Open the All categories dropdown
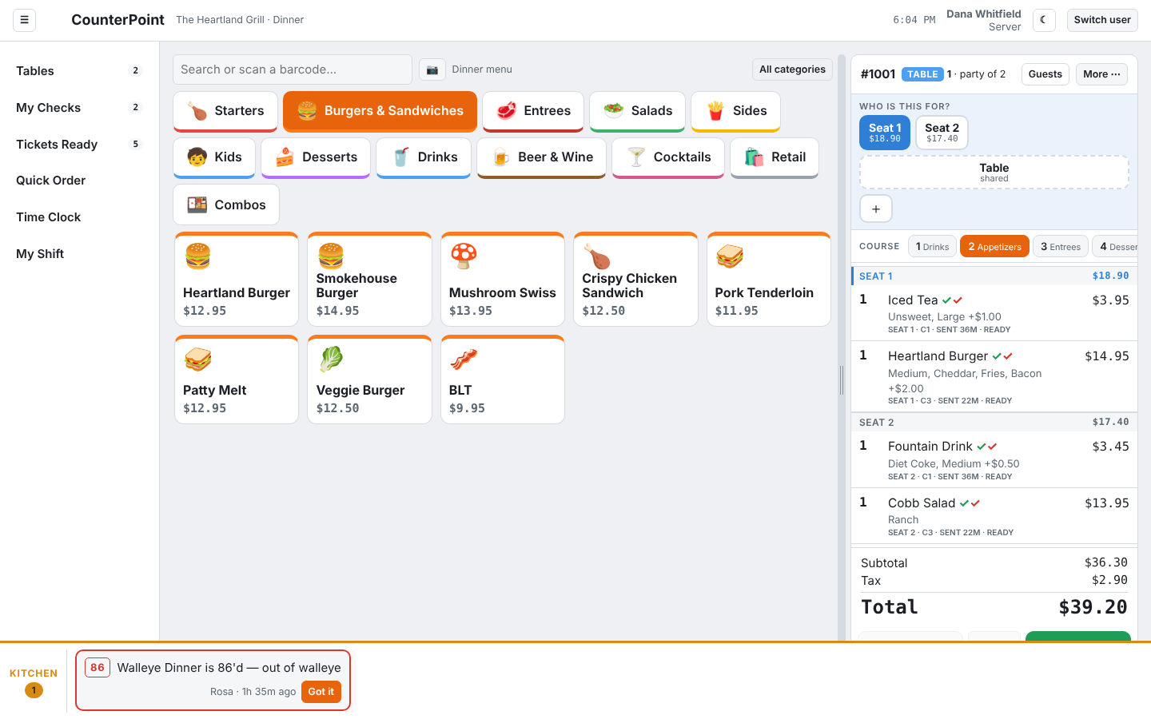Viewport: 1151px width, 719px height. coord(792,70)
